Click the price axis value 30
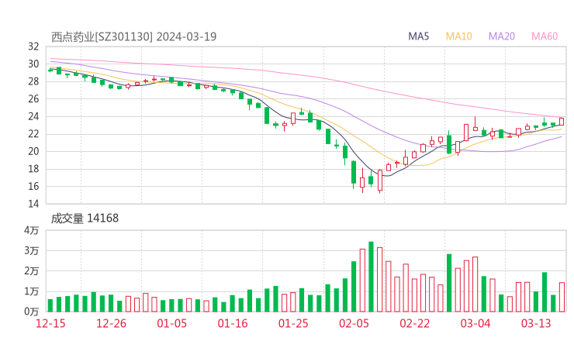The height and width of the screenshot is (341, 574). [33, 64]
